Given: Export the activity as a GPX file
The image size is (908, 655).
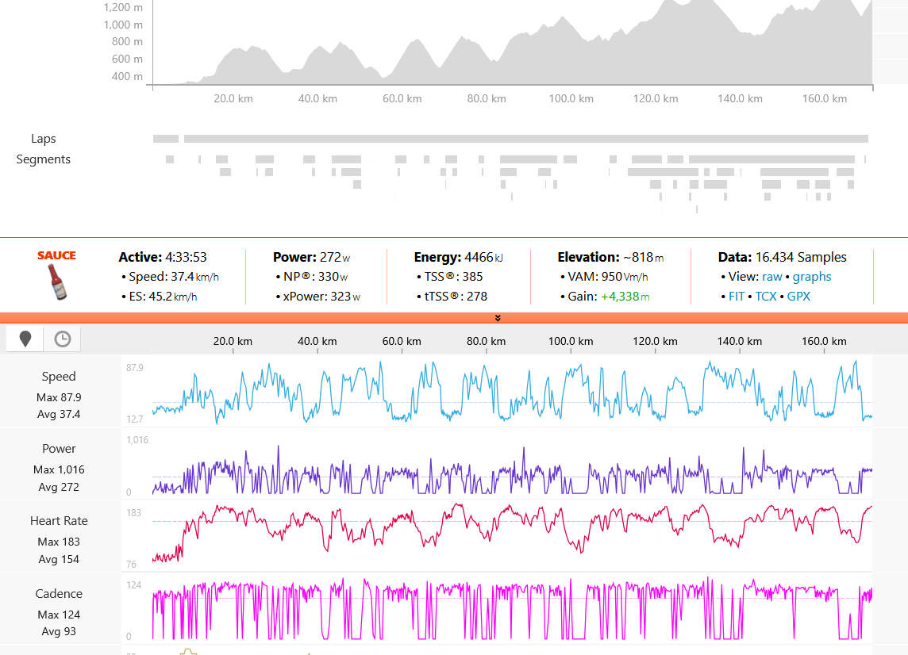Looking at the screenshot, I should (798, 297).
